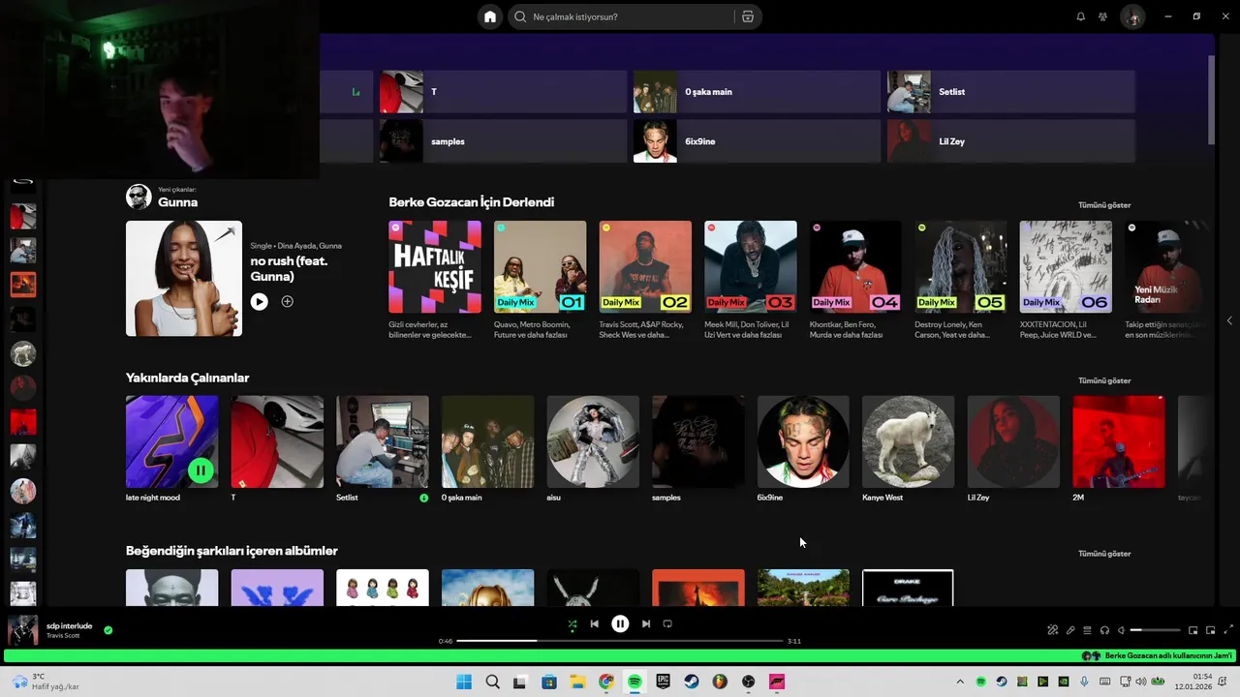
Task: Show all under Yakınlarda Çalınanlar
Action: [1104, 380]
